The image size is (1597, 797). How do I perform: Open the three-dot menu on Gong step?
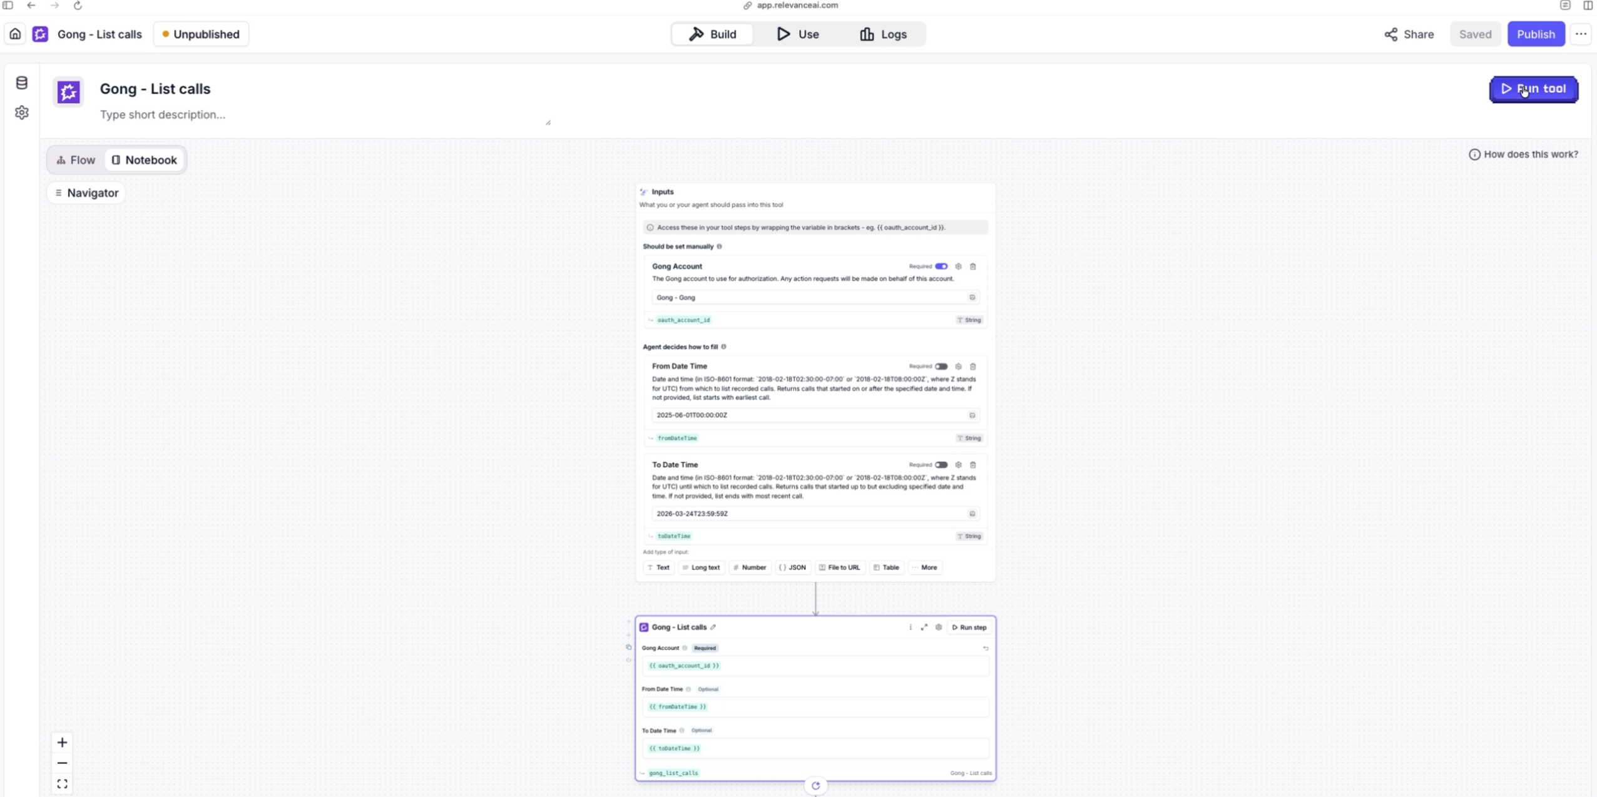point(911,627)
